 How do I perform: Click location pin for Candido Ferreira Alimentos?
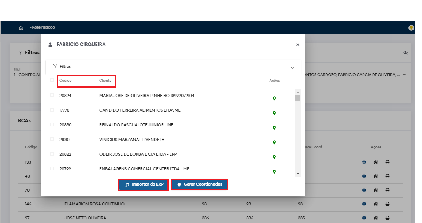[274, 113]
